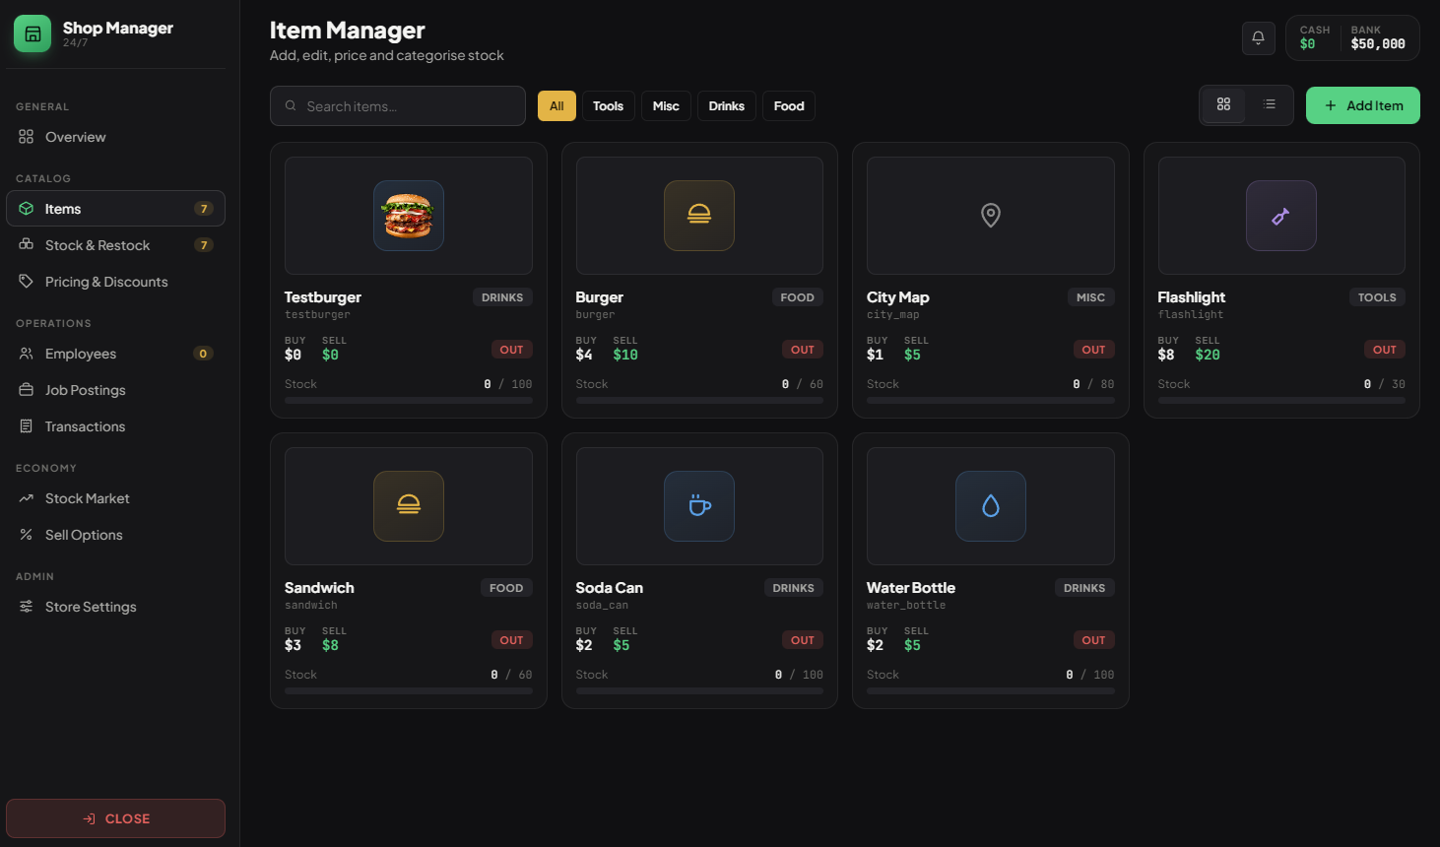1440x847 pixels.
Task: Switch to grid view
Action: click(x=1224, y=104)
